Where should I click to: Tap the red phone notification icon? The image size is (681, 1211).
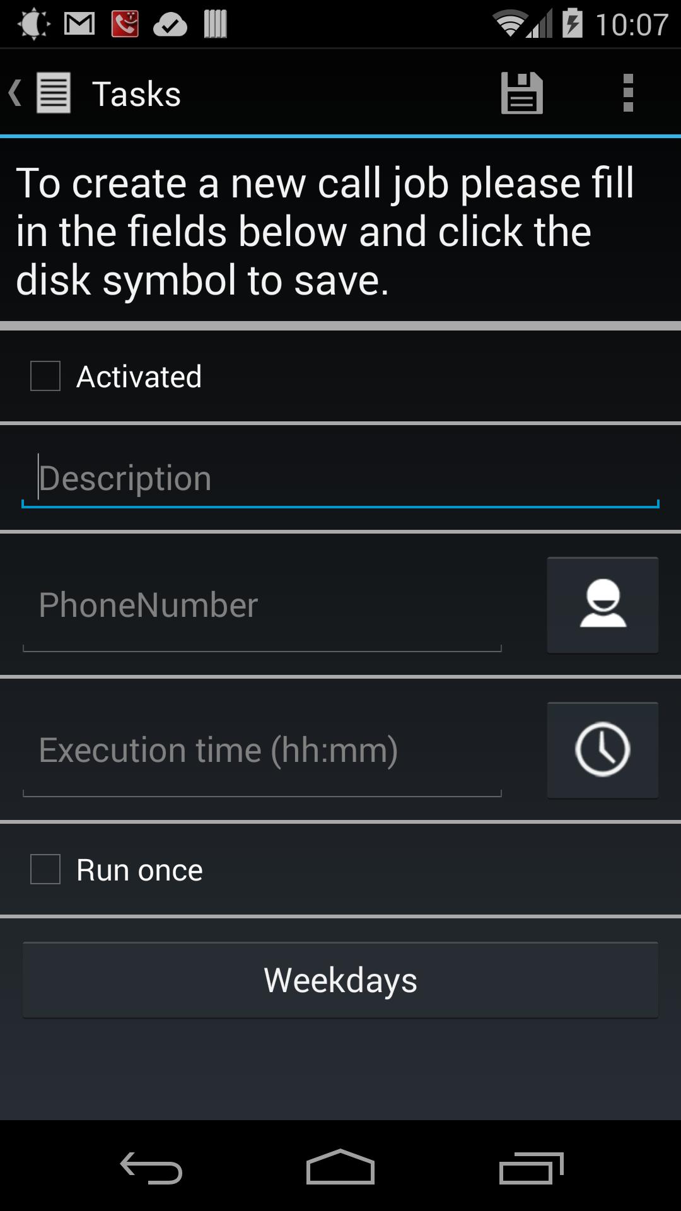pos(125,25)
